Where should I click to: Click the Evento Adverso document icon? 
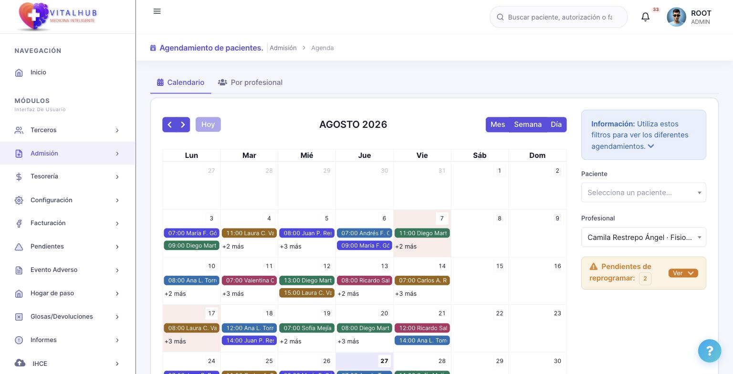pos(19,270)
